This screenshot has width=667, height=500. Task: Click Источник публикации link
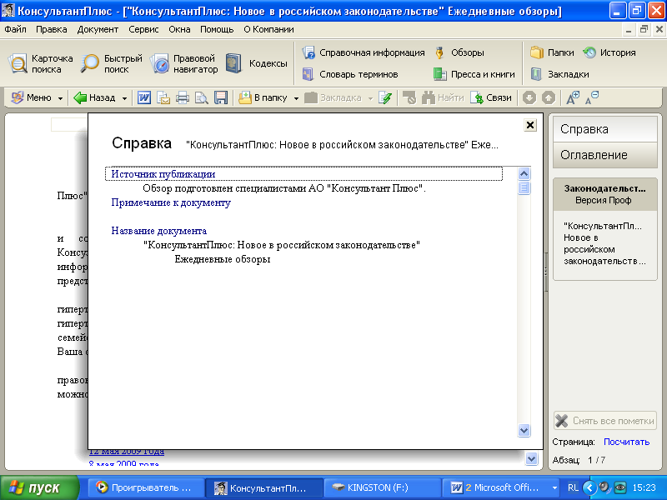(x=163, y=174)
